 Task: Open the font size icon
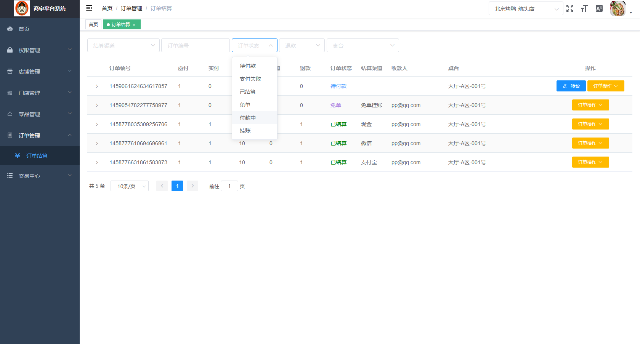click(584, 8)
